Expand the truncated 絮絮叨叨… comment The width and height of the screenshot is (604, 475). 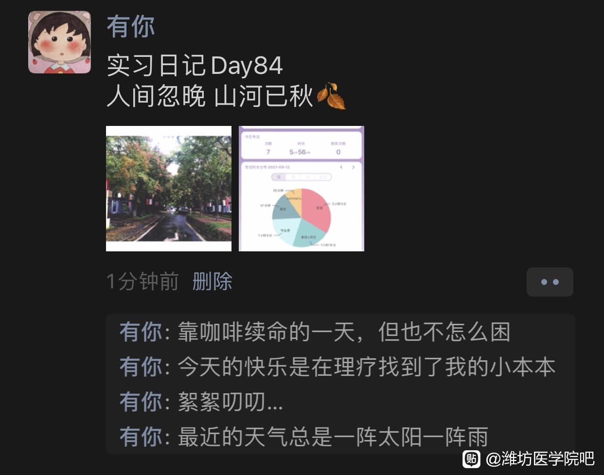tap(230, 402)
